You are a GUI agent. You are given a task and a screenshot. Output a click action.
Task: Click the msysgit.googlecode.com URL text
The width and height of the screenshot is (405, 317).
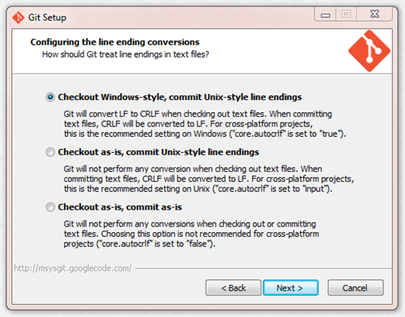73,268
